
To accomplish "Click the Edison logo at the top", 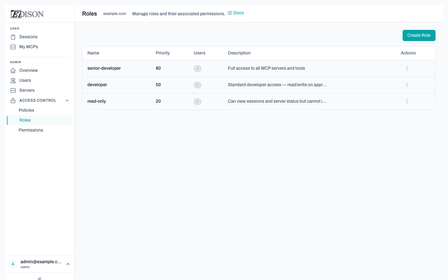I will (27, 14).
